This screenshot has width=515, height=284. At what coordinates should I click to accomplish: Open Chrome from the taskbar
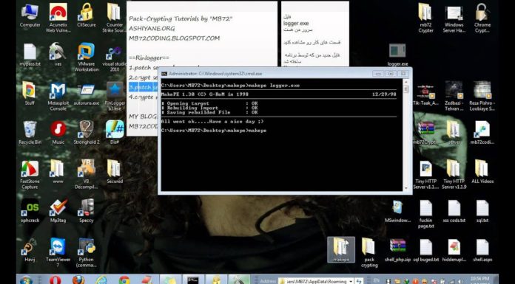[x=124, y=280]
